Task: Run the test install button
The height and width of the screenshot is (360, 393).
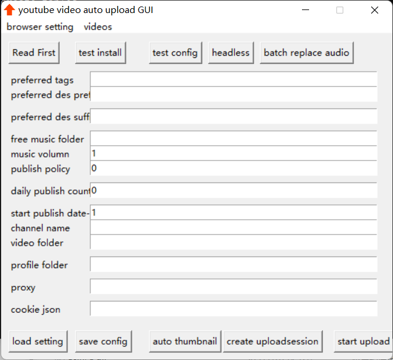Action: tap(100, 53)
